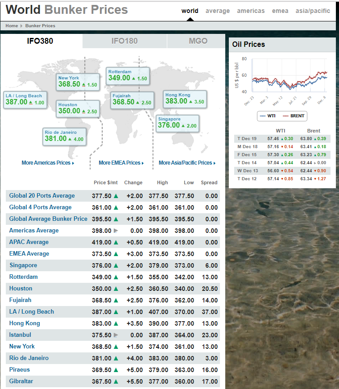Open Singapore row link in table
Screen dimensions: 339x389
point(23,265)
